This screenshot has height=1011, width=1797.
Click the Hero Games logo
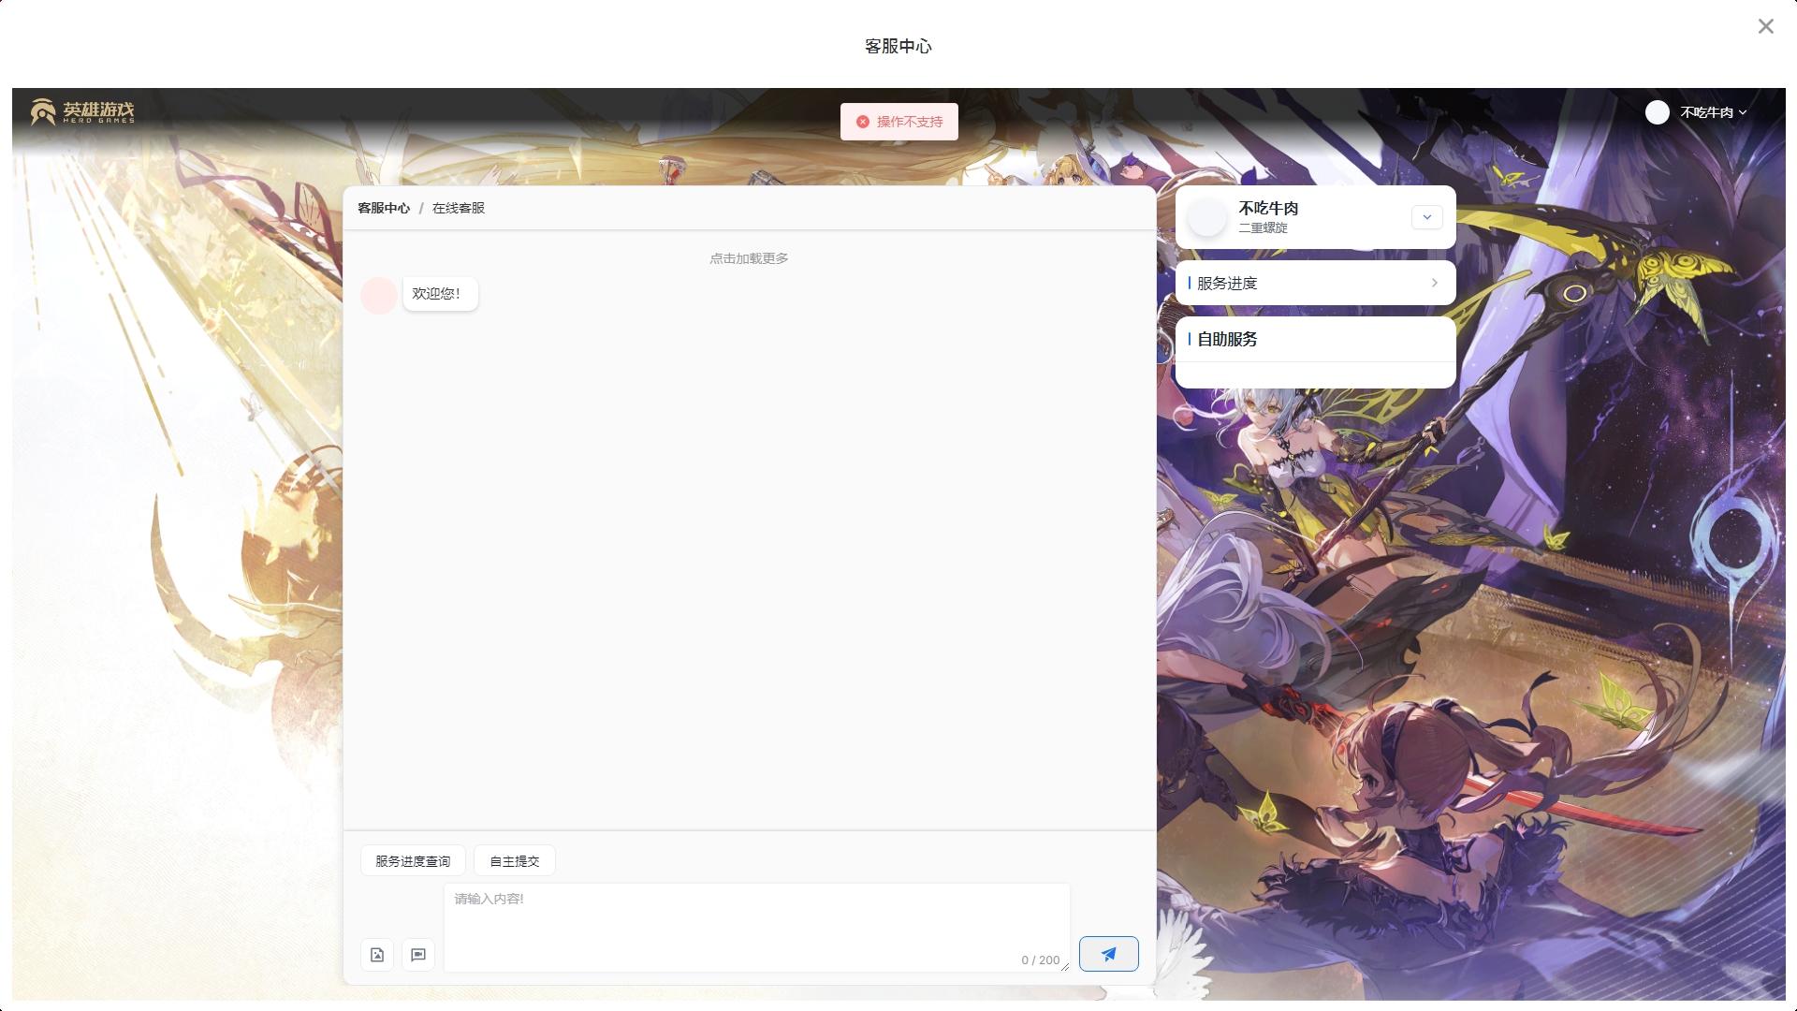click(x=82, y=111)
